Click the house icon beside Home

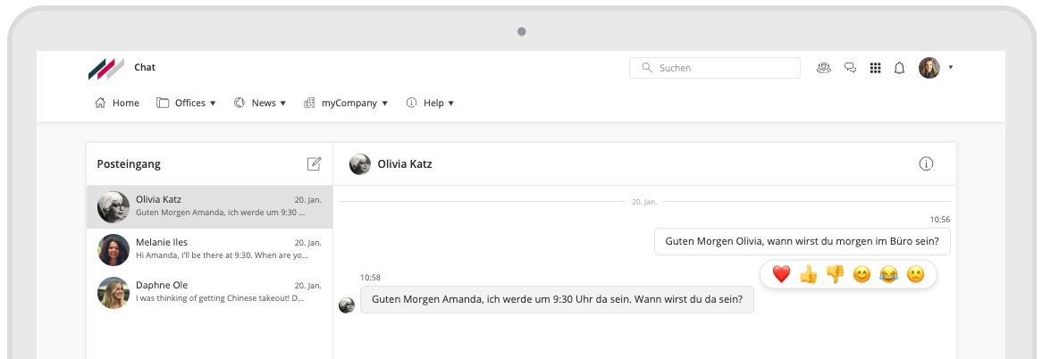click(x=100, y=103)
